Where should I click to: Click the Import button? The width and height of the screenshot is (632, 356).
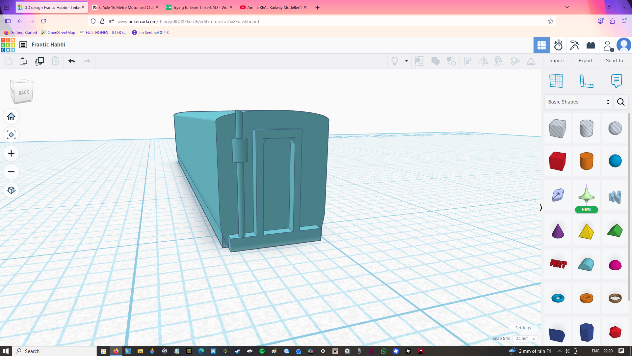pos(556,61)
